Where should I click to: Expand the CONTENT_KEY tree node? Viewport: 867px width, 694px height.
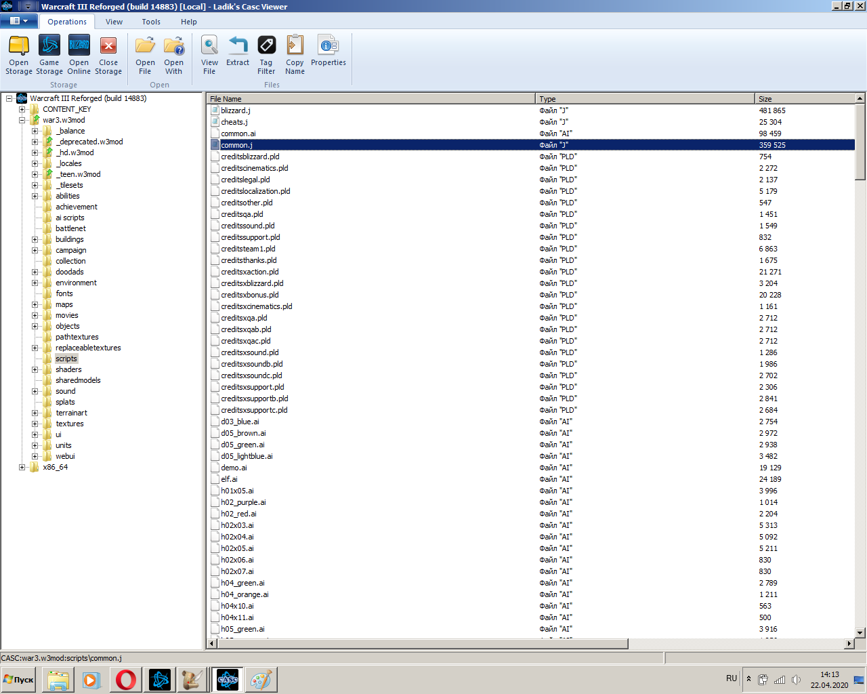(22, 109)
